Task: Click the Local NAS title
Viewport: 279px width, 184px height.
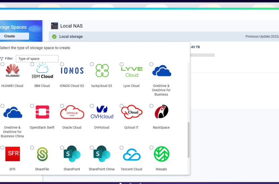Action: [71, 26]
